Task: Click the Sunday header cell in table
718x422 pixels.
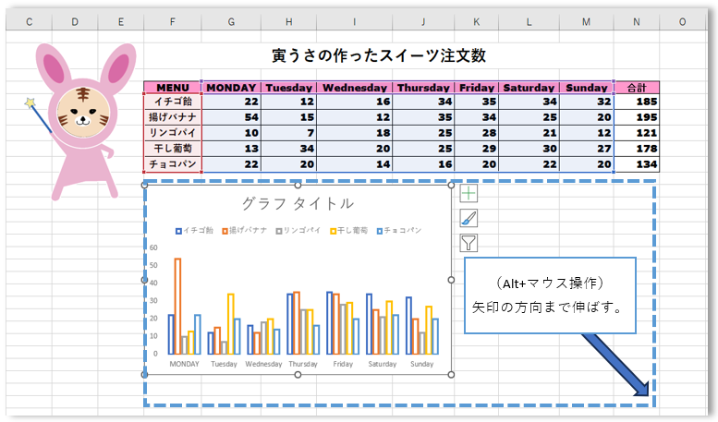Action: tap(586, 88)
